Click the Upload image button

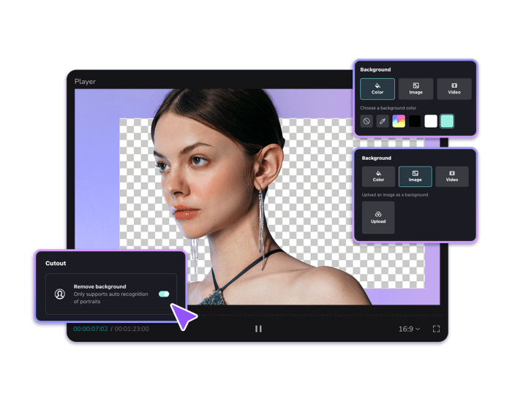378,218
